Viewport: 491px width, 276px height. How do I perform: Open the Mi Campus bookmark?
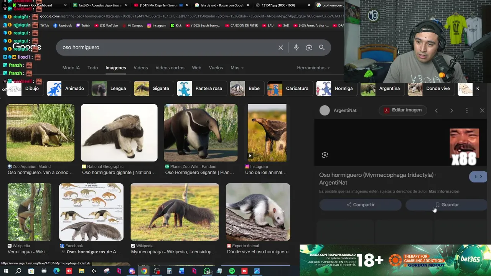132,26
